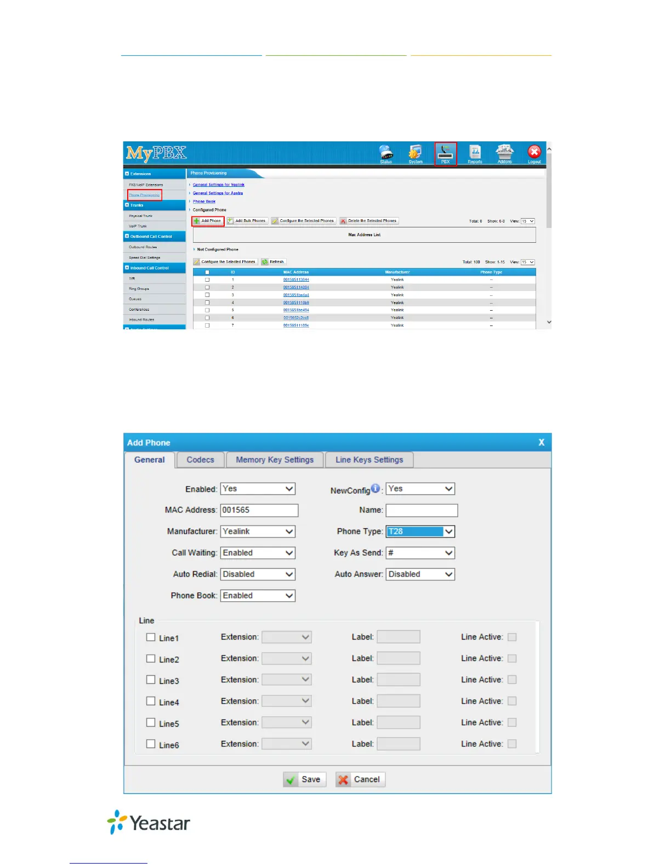Open View count dropdown for Configured Phone
671x868 pixels.
click(x=527, y=221)
